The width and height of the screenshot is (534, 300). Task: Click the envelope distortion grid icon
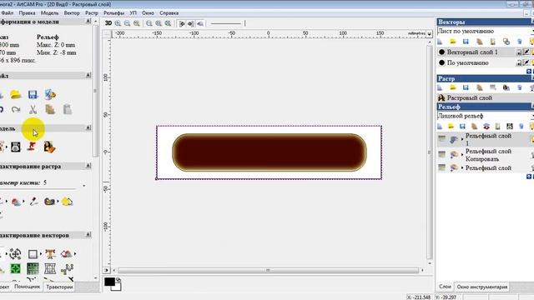pos(50,268)
